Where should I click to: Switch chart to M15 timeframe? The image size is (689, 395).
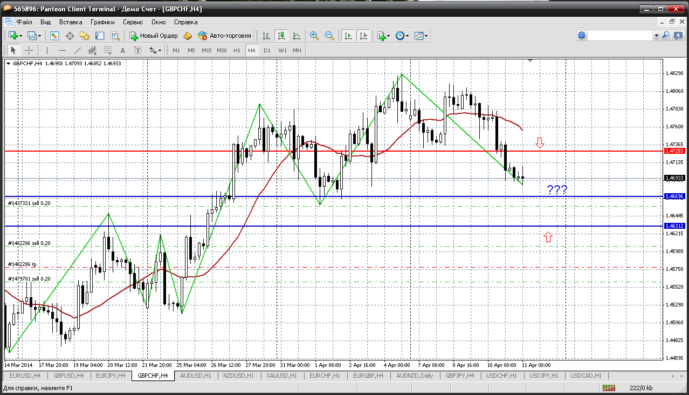pos(206,50)
